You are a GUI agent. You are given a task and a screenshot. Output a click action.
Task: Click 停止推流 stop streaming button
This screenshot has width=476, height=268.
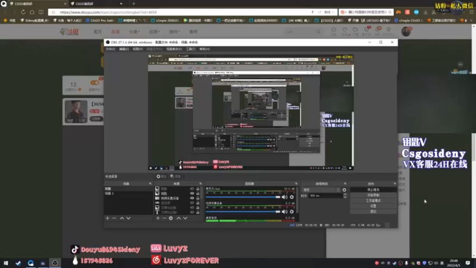click(373, 189)
